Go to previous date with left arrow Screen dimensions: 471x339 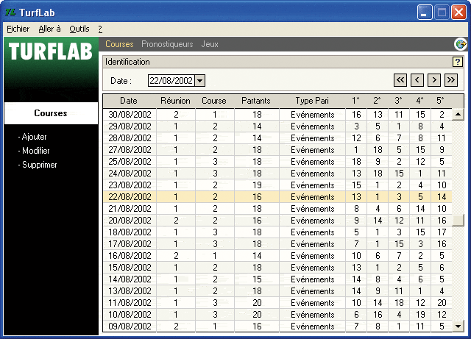(417, 80)
